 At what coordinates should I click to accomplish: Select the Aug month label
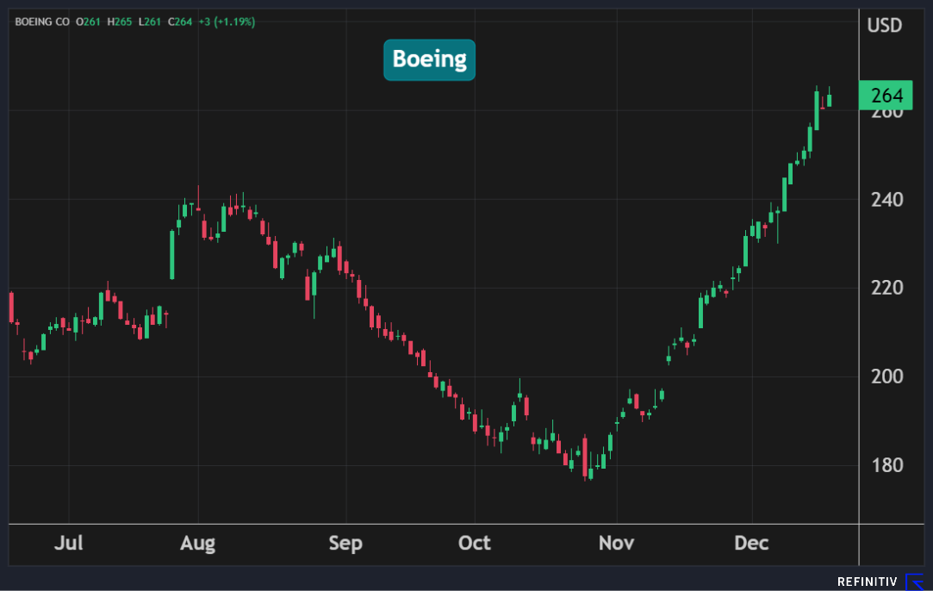[198, 544]
